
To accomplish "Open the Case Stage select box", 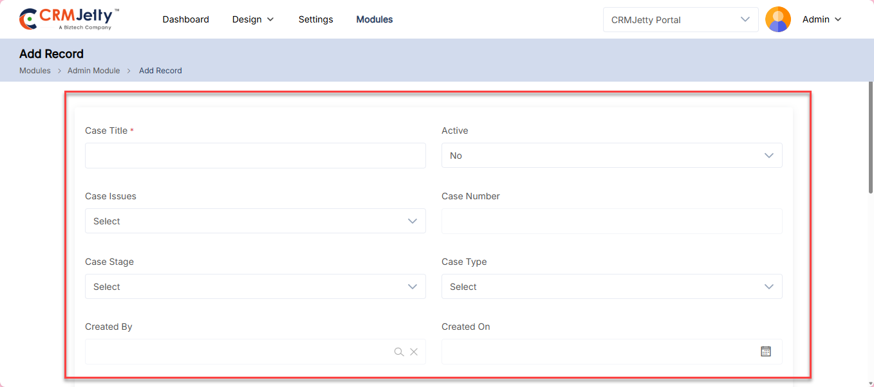I will pyautogui.click(x=255, y=287).
